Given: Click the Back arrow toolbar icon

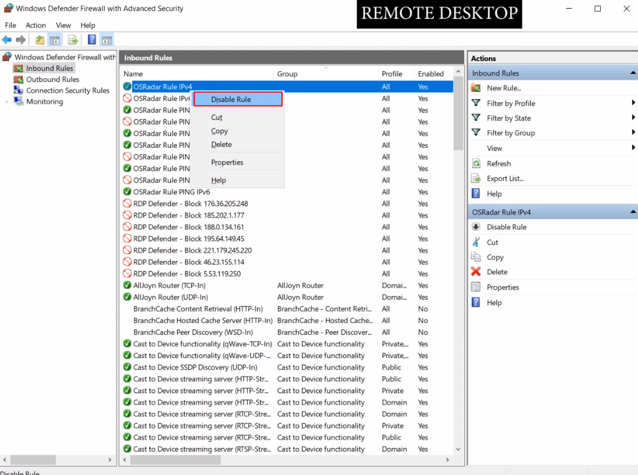Looking at the screenshot, I should coord(7,40).
